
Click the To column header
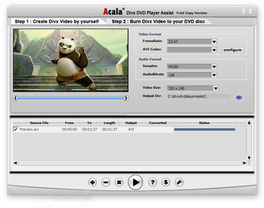[89, 123]
